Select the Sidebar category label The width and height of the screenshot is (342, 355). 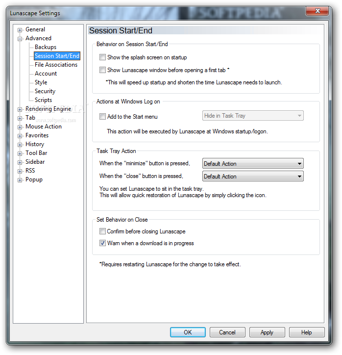[x=35, y=162]
